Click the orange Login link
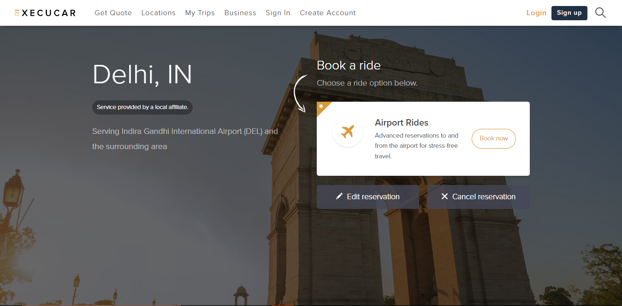Screen dimensions: 622x306 [536, 13]
